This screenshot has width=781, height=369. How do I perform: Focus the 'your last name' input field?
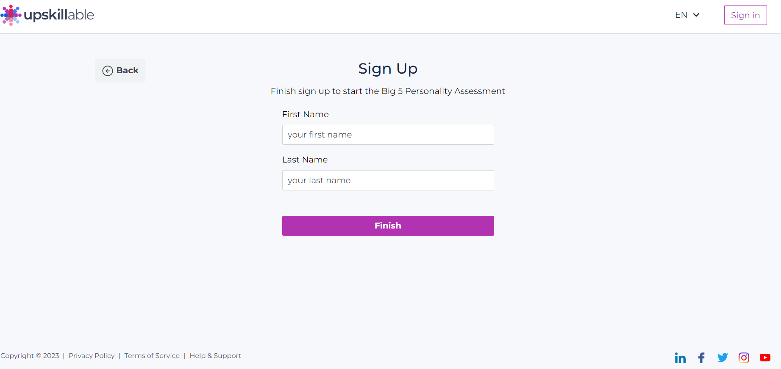pyautogui.click(x=388, y=180)
